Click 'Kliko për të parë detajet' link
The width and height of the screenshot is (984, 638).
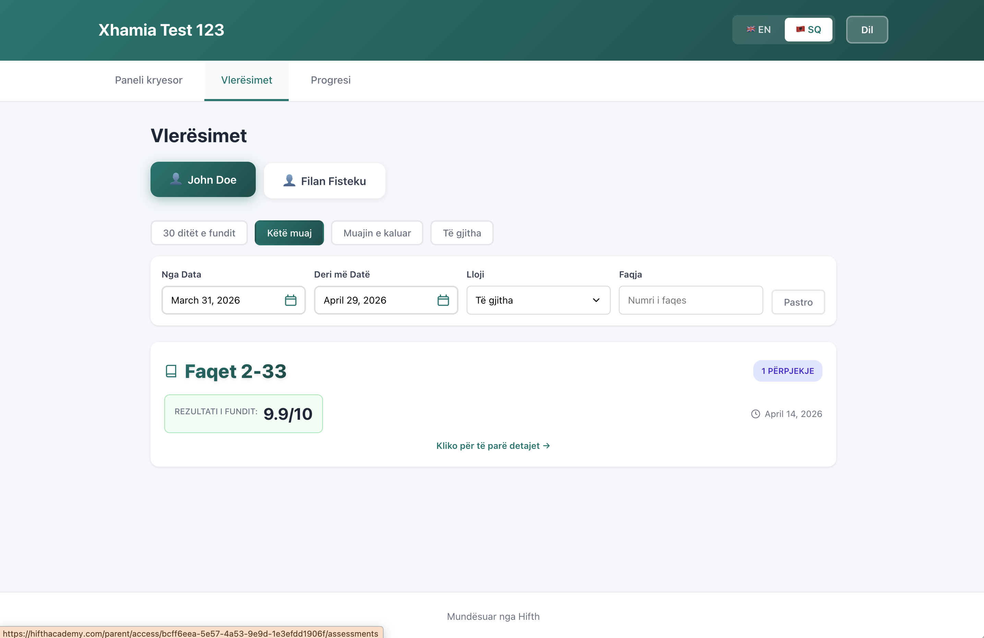point(493,446)
